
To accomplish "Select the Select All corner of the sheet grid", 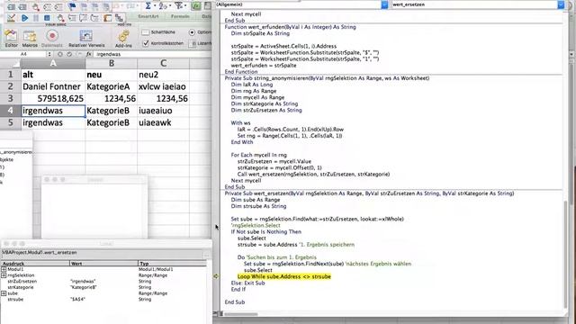I will click(x=10, y=63).
